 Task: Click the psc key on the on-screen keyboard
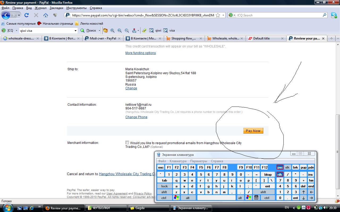pyautogui.click(x=280, y=167)
